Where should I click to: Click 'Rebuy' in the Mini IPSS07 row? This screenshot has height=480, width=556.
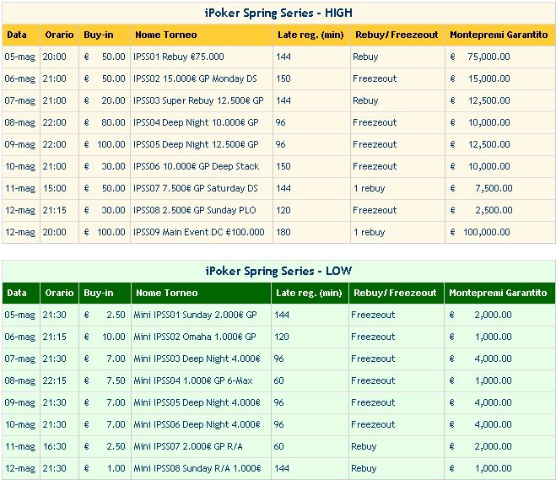(364, 446)
